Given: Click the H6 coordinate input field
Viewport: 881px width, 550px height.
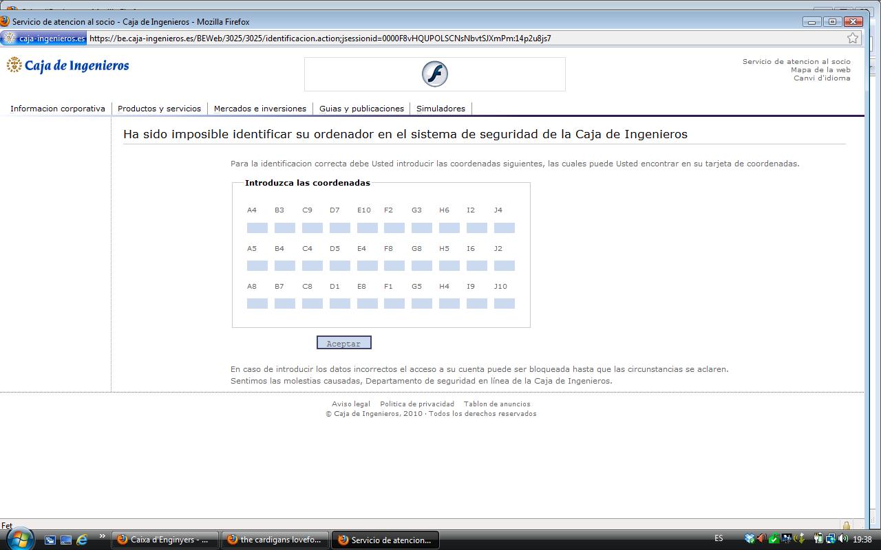Looking at the screenshot, I should pyautogui.click(x=449, y=228).
